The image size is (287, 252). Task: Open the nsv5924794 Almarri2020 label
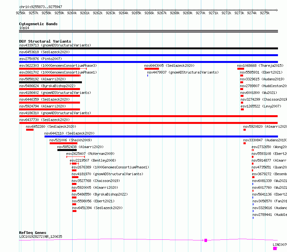(x=43, y=106)
